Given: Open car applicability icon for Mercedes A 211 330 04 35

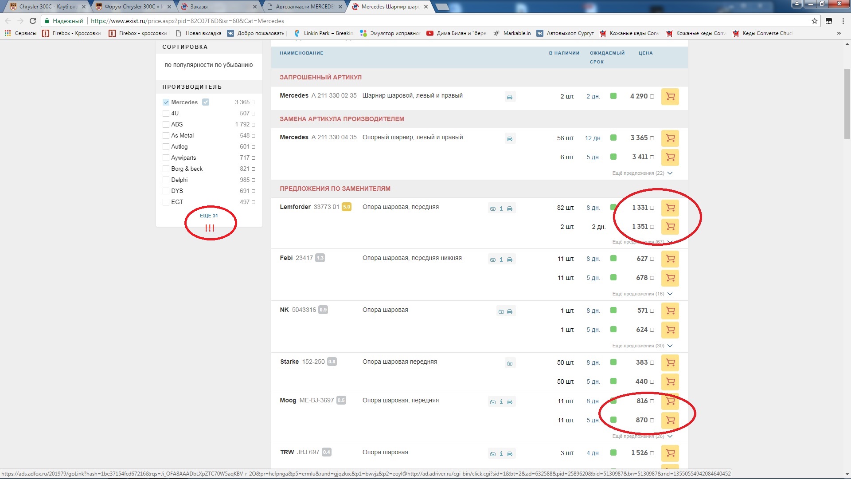Looking at the screenshot, I should coord(510,139).
